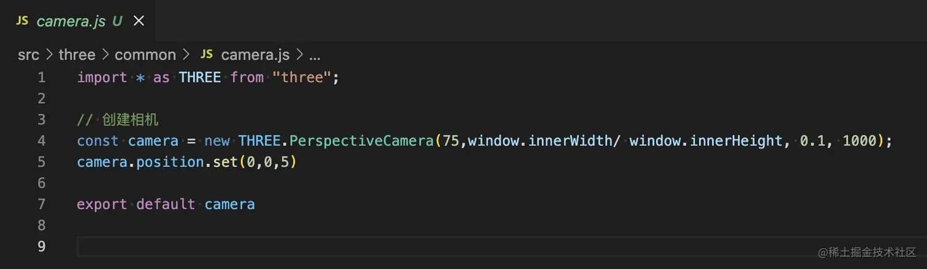Click the empty line 9 input area
Screen dimensions: 927x269
point(490,247)
